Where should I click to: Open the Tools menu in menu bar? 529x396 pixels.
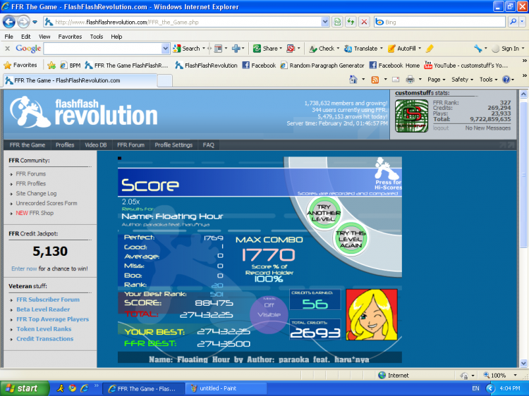pyautogui.click(x=97, y=36)
